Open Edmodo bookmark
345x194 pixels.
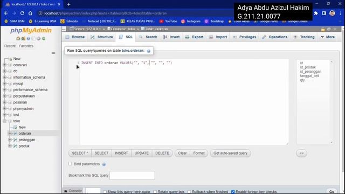pos(70,22)
